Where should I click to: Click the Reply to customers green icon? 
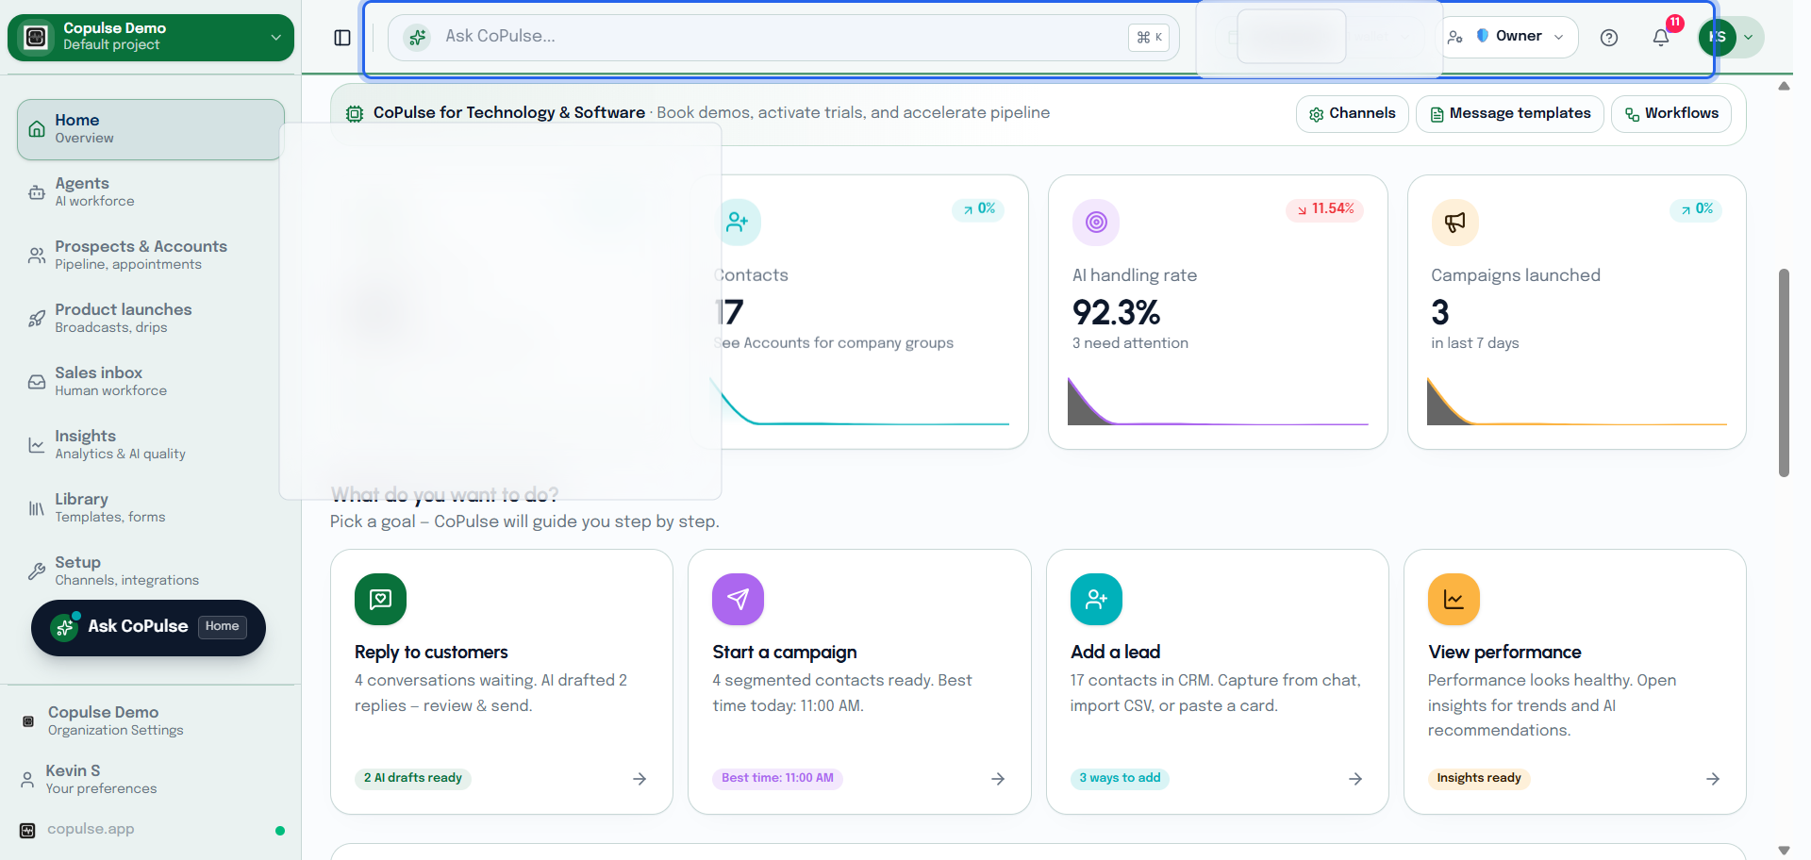380,599
